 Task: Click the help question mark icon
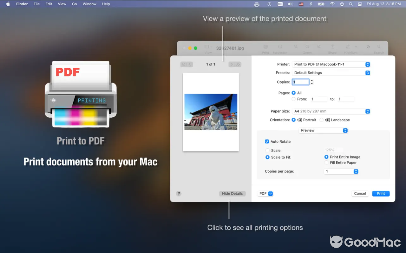pyautogui.click(x=179, y=193)
